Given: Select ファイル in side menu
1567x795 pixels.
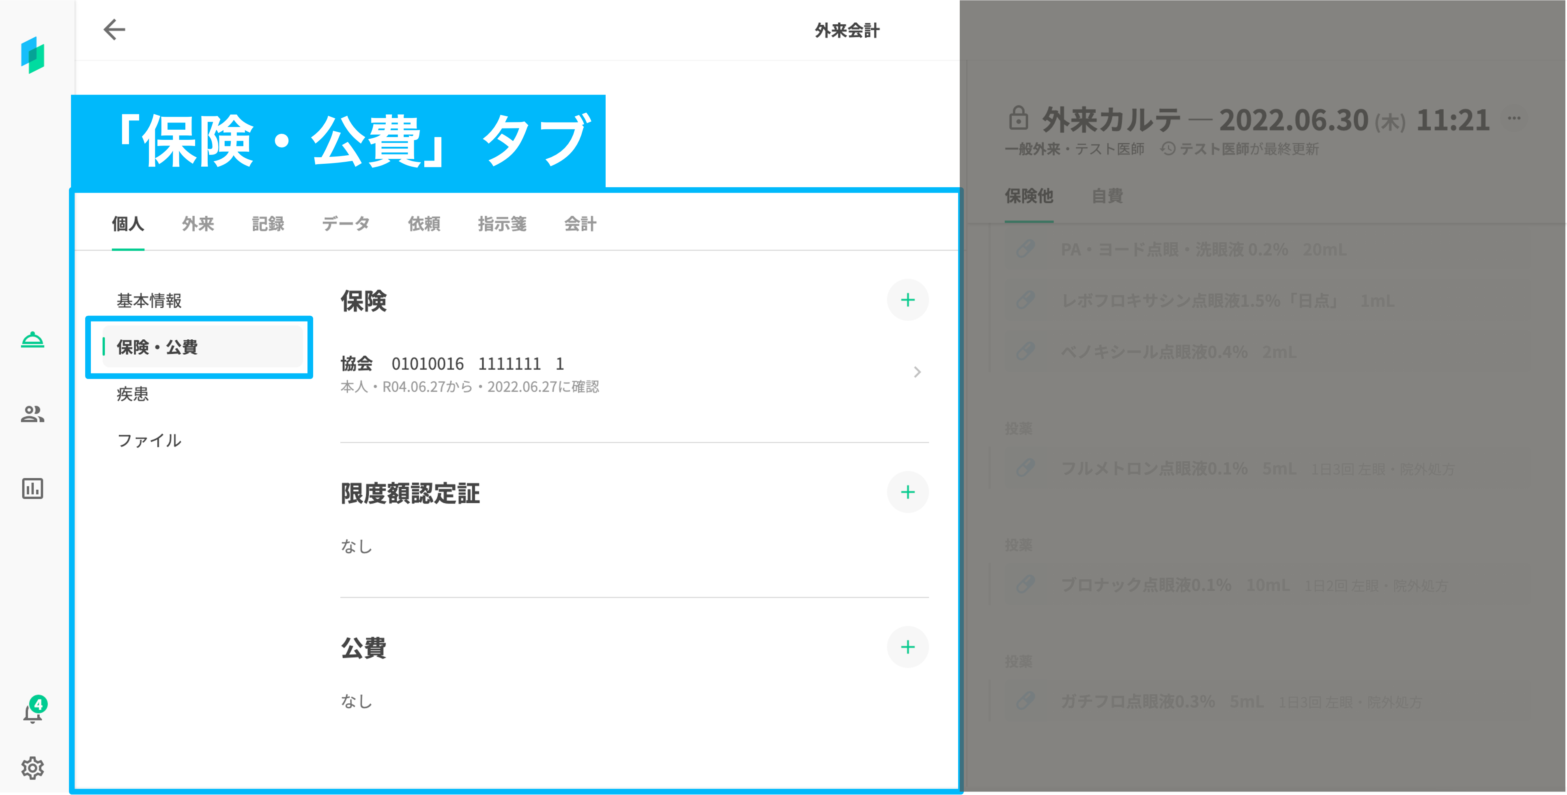Looking at the screenshot, I should (149, 440).
